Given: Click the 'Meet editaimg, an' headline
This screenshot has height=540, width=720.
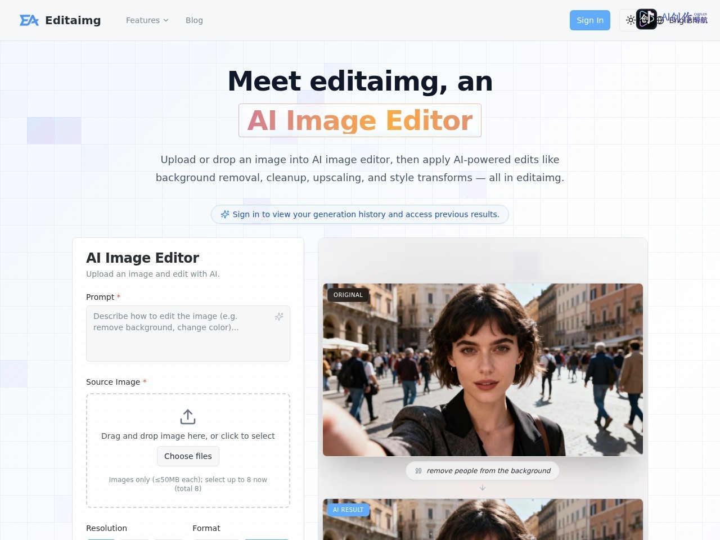Looking at the screenshot, I should [x=360, y=81].
